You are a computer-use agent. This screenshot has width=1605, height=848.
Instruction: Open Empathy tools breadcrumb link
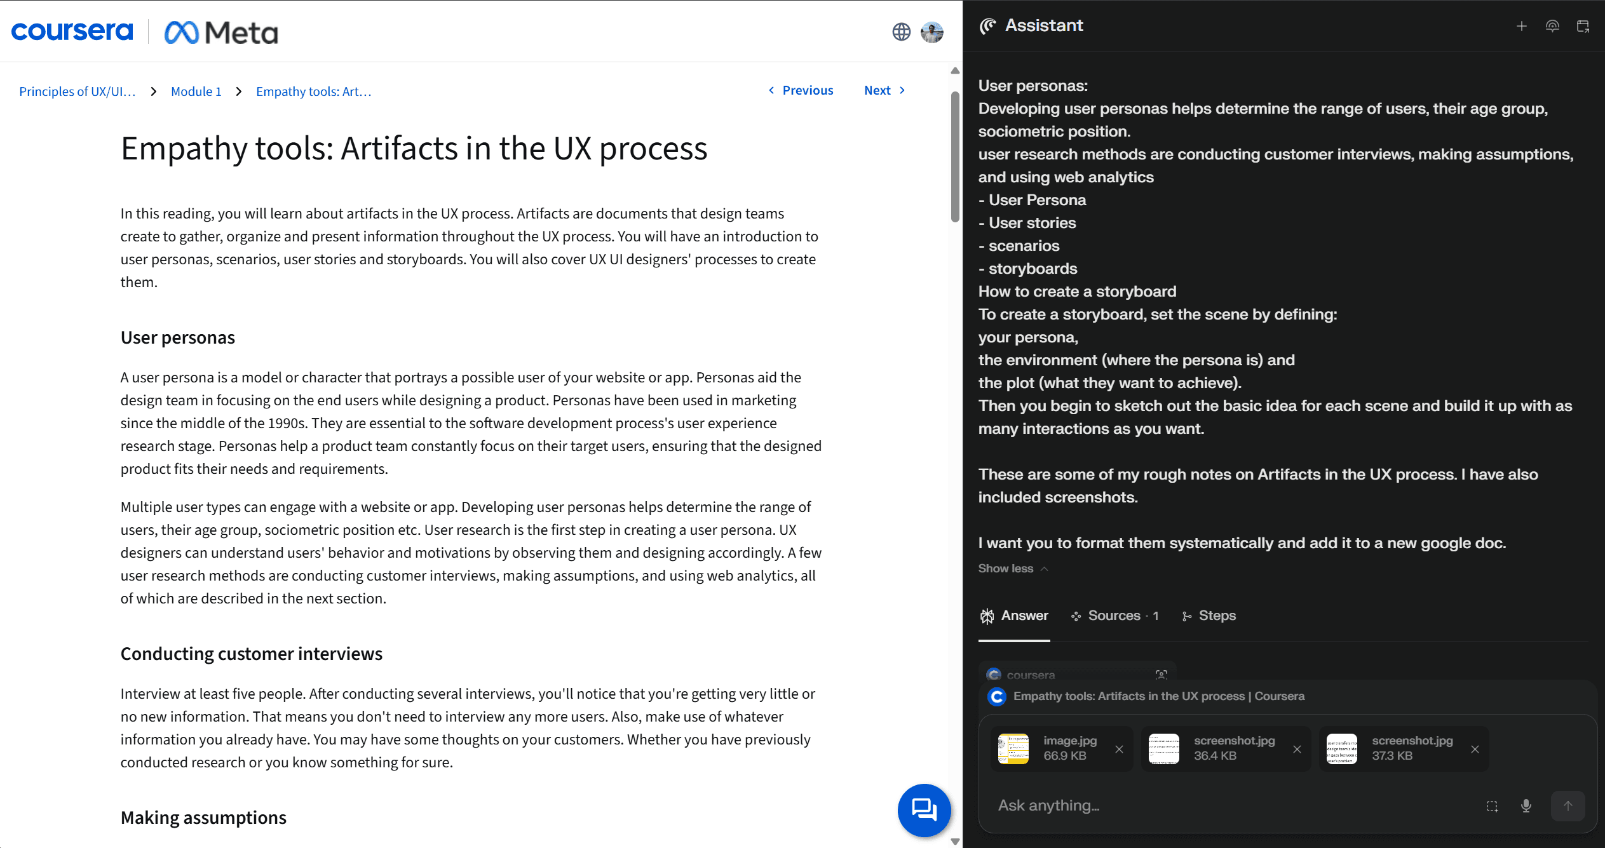click(314, 91)
